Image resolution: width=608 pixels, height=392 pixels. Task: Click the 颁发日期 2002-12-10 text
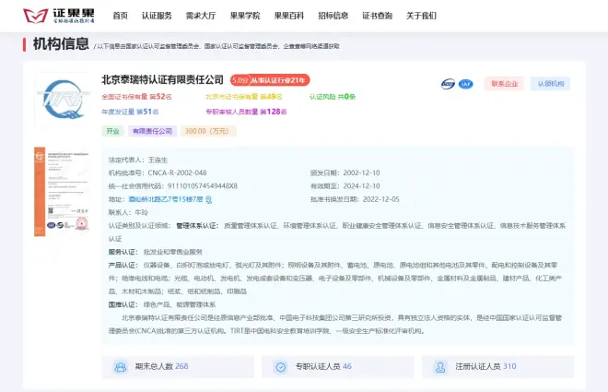click(x=345, y=172)
